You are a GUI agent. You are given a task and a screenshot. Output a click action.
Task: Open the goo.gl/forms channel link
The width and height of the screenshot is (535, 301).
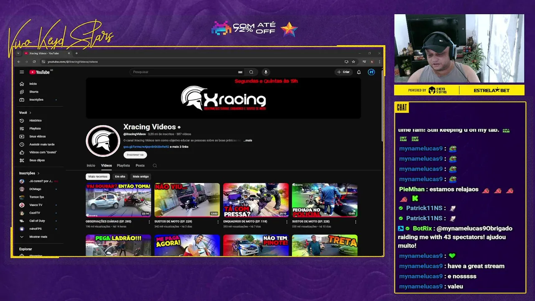tap(146, 147)
